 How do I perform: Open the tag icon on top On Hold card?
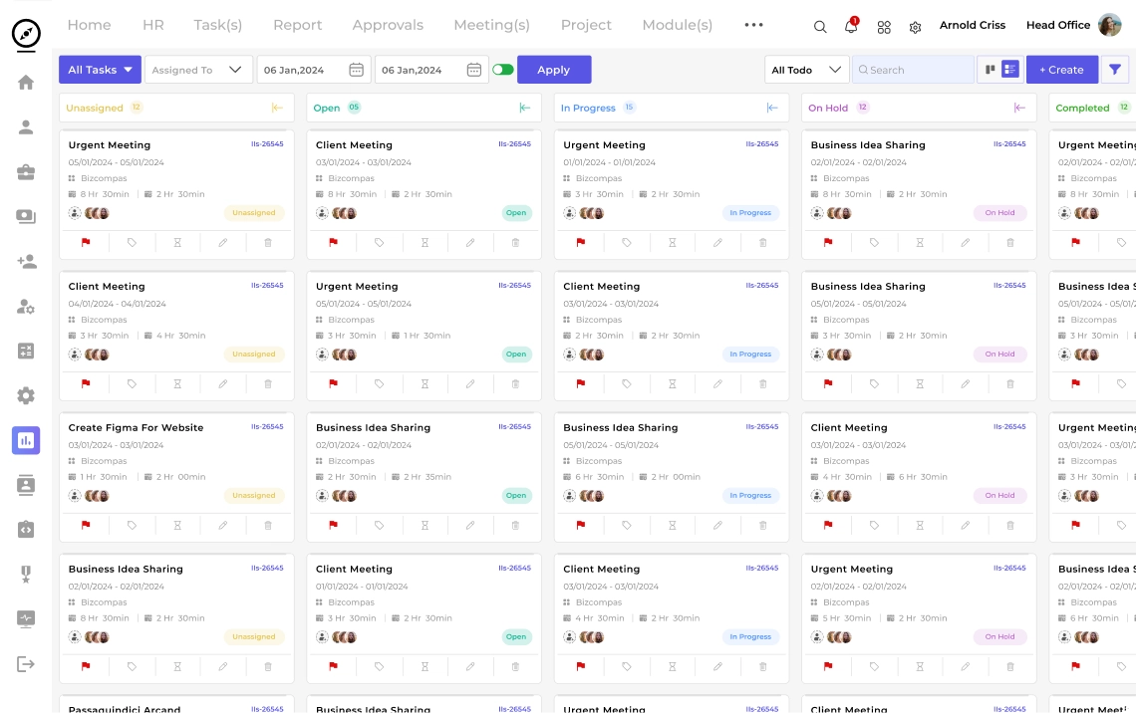874,242
